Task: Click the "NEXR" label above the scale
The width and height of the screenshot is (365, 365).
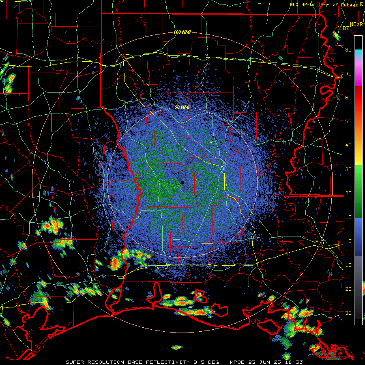Action: coord(356,24)
